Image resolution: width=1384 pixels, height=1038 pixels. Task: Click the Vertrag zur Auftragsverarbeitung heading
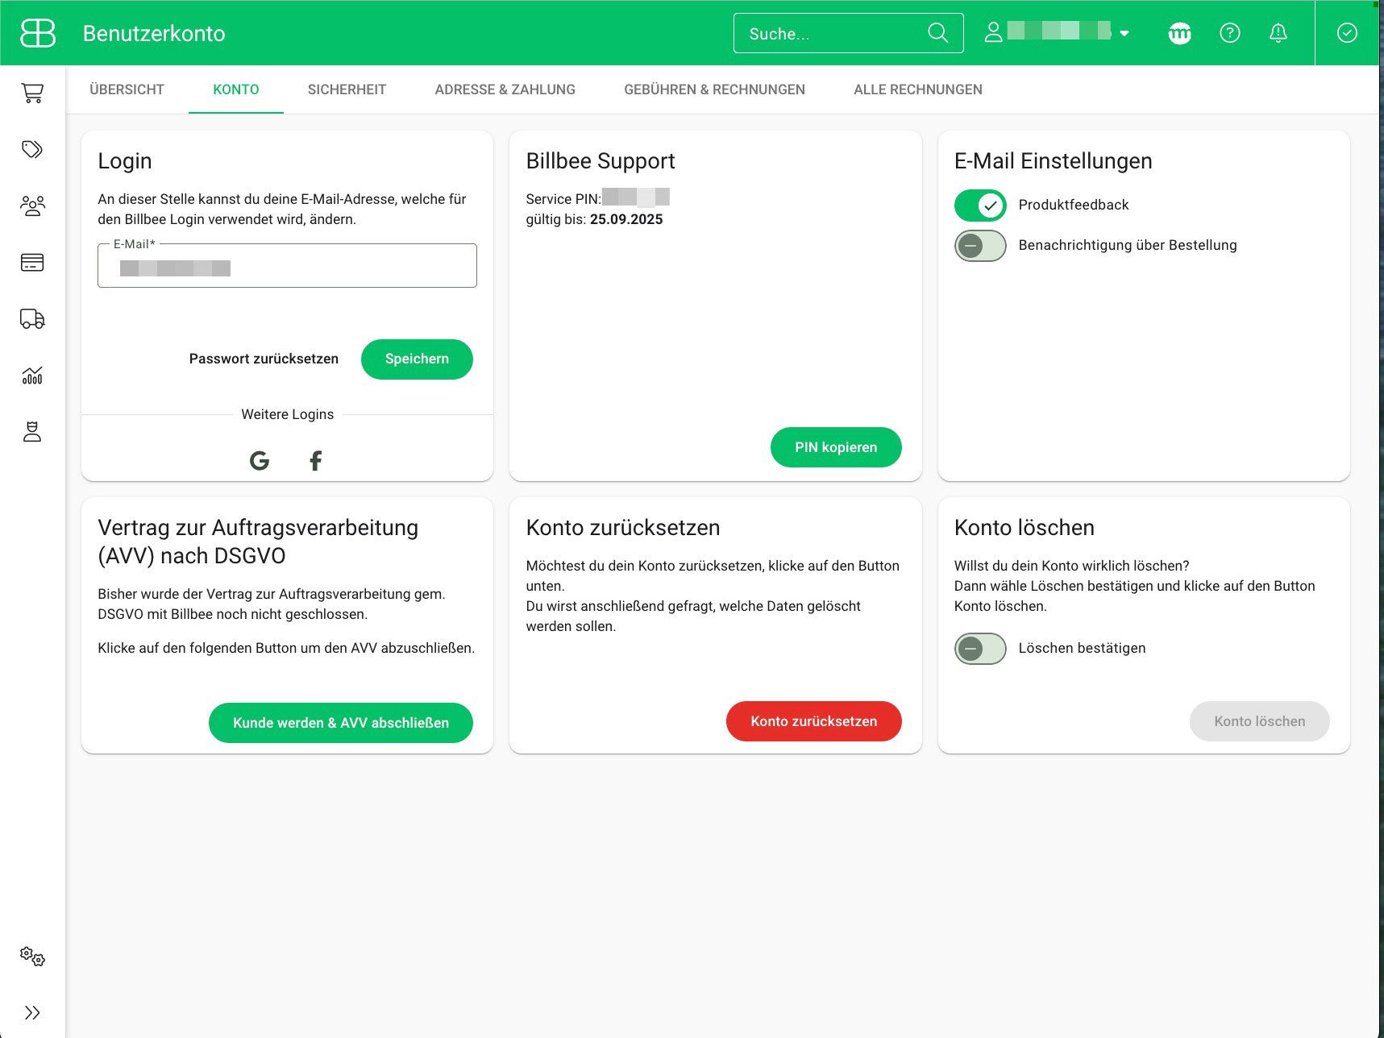coord(258,542)
